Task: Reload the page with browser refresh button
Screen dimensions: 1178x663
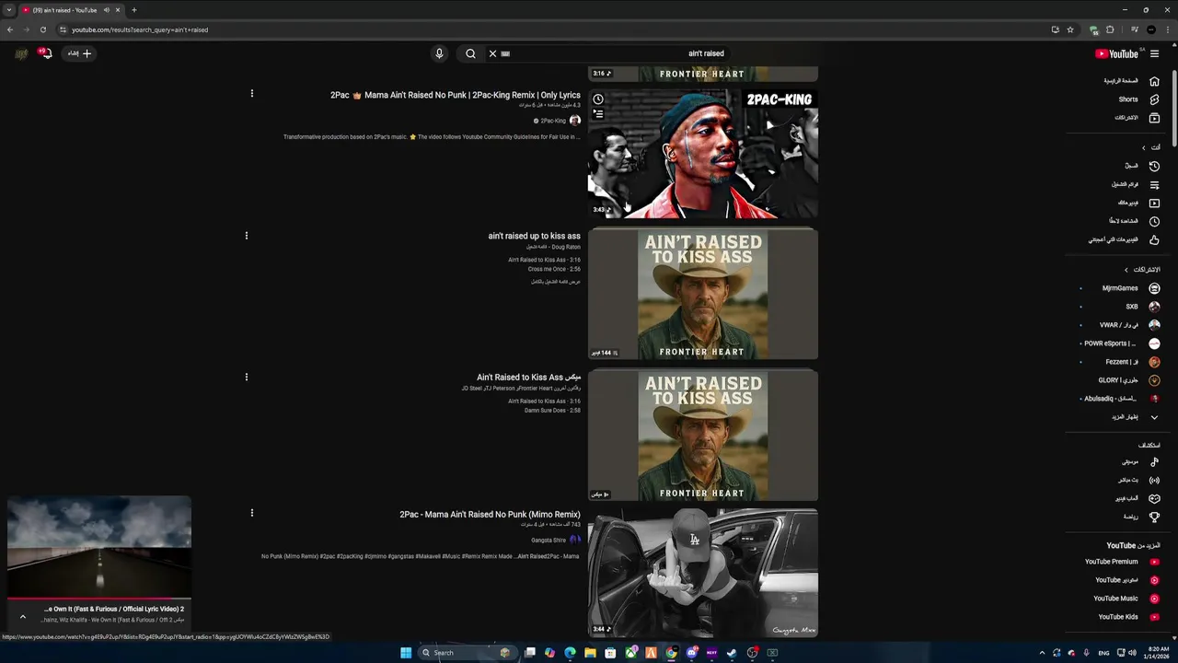Action: (x=42, y=29)
